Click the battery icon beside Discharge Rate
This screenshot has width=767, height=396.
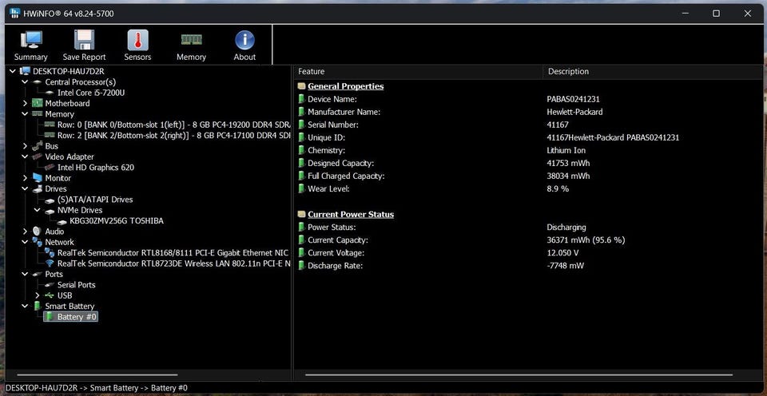coord(301,266)
